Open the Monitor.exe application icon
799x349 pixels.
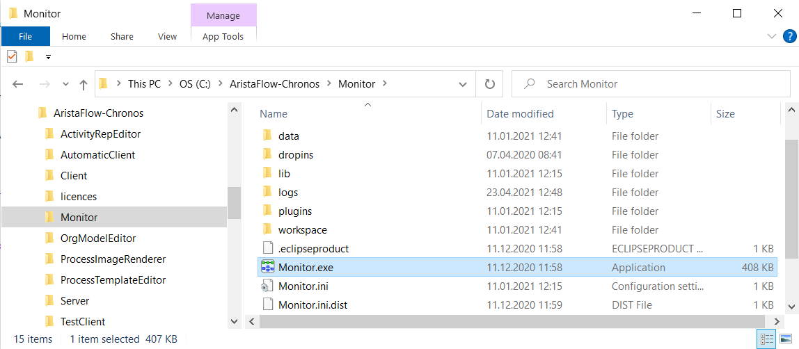(x=267, y=267)
